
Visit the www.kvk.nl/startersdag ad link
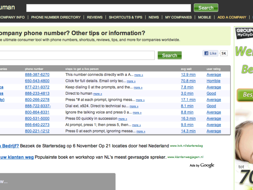186,146
